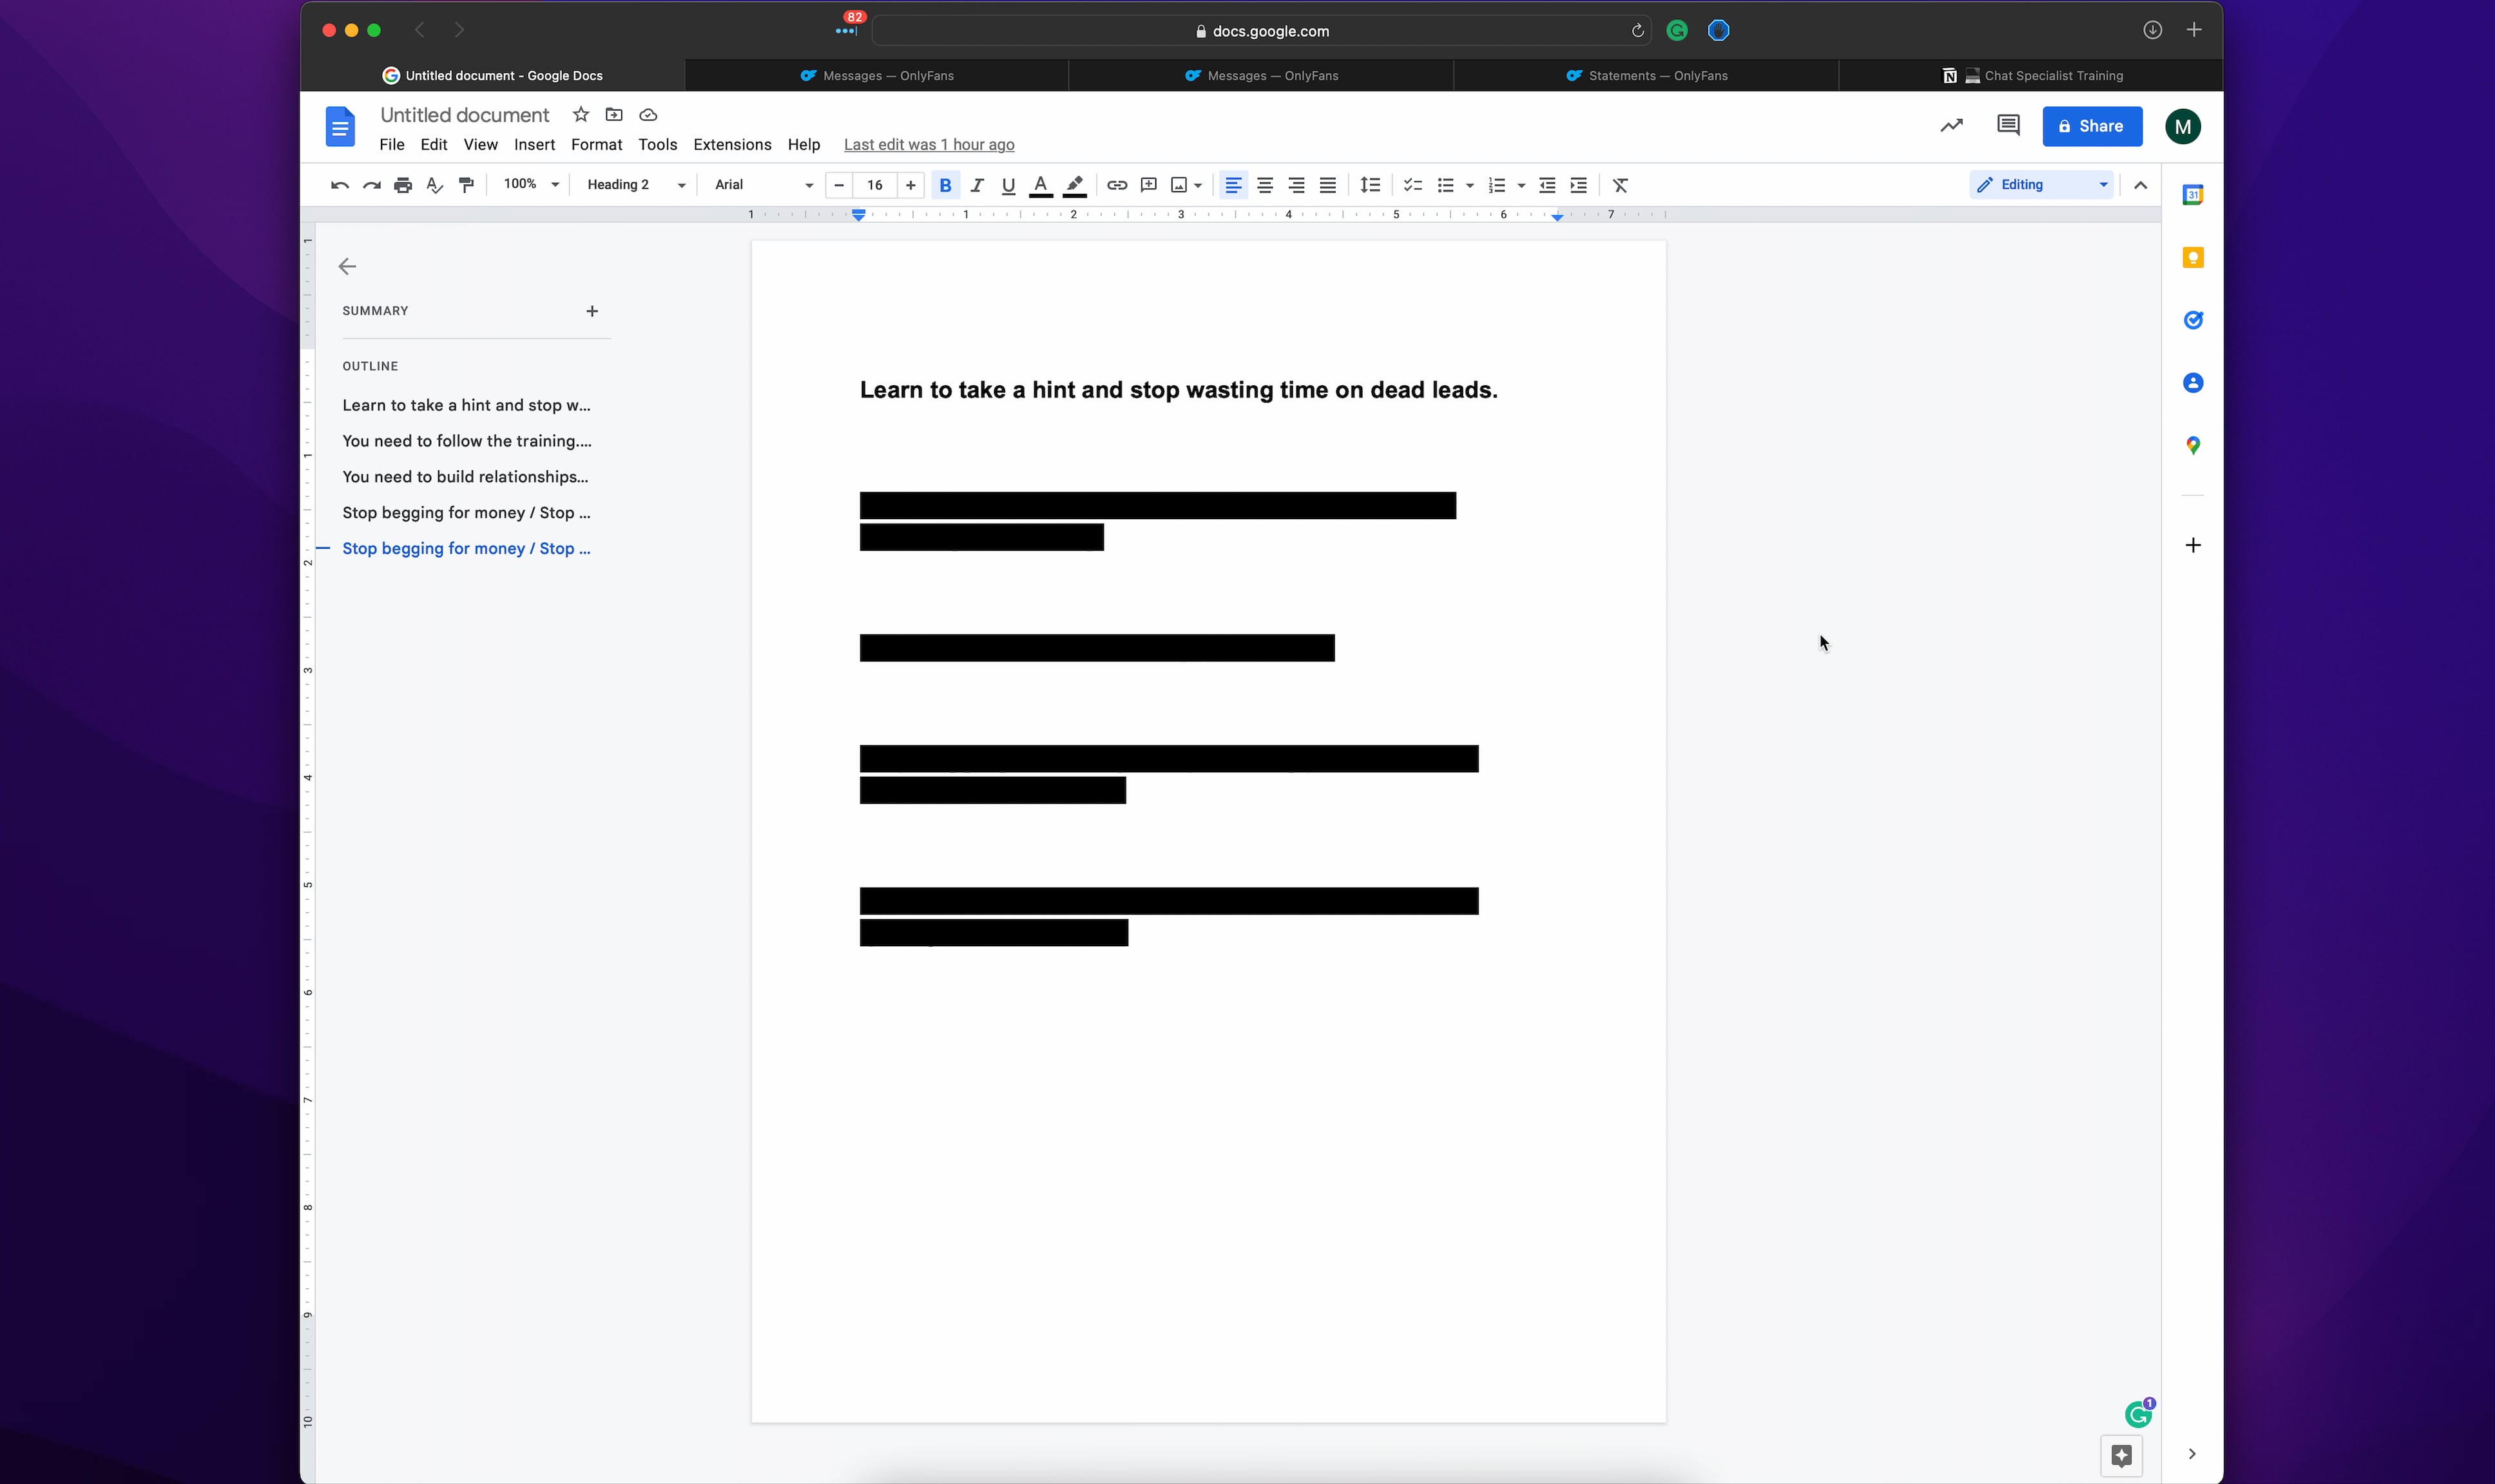This screenshot has width=2495, height=1484.
Task: Jump to 'You need to build relationships' outline item
Action: 465,477
